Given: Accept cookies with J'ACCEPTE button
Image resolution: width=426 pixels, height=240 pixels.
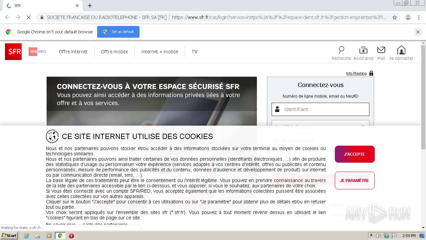Looking at the screenshot, I should tap(355, 154).
